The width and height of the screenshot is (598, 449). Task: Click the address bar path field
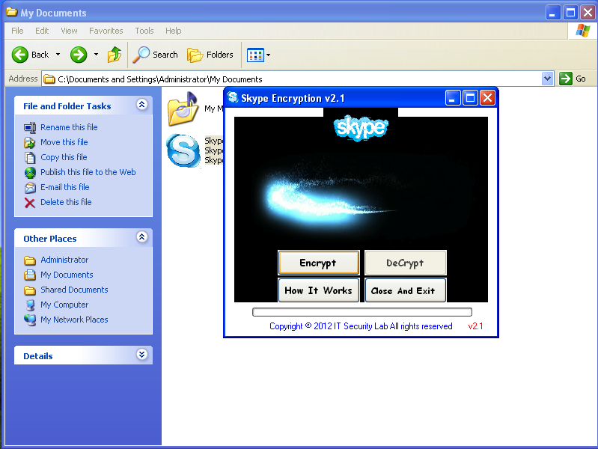pos(292,79)
